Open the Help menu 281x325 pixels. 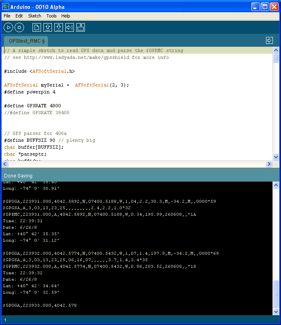(x=66, y=16)
